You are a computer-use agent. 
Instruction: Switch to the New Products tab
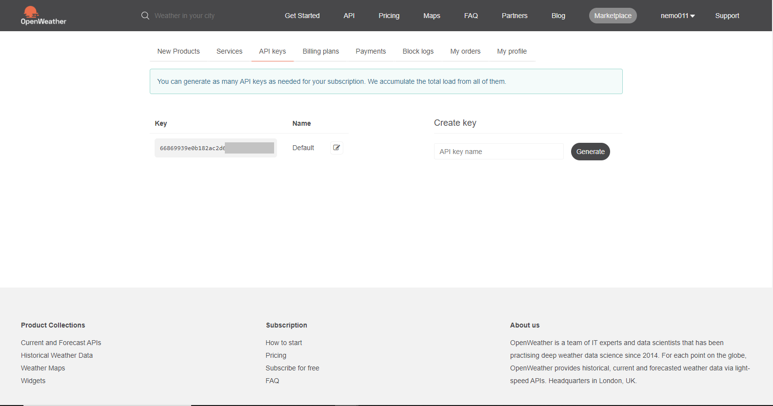178,51
